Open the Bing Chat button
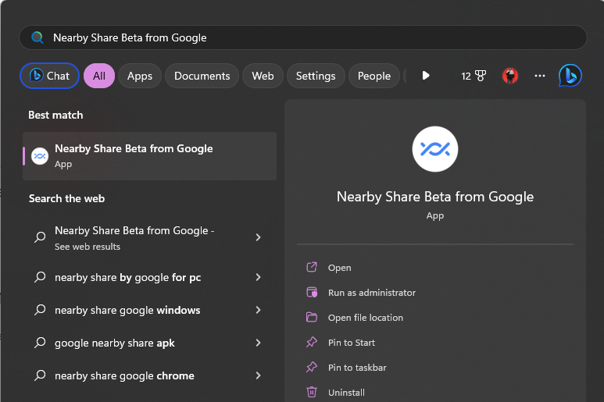 (x=49, y=76)
